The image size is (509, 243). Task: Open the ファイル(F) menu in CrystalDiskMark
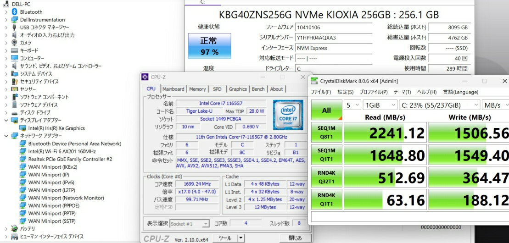click(321, 92)
